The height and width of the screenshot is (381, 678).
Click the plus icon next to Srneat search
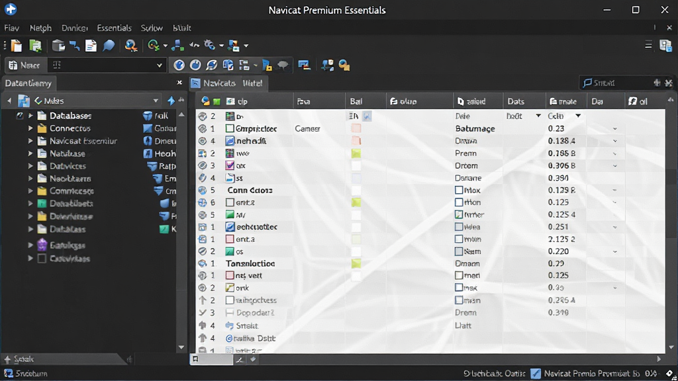(x=657, y=83)
